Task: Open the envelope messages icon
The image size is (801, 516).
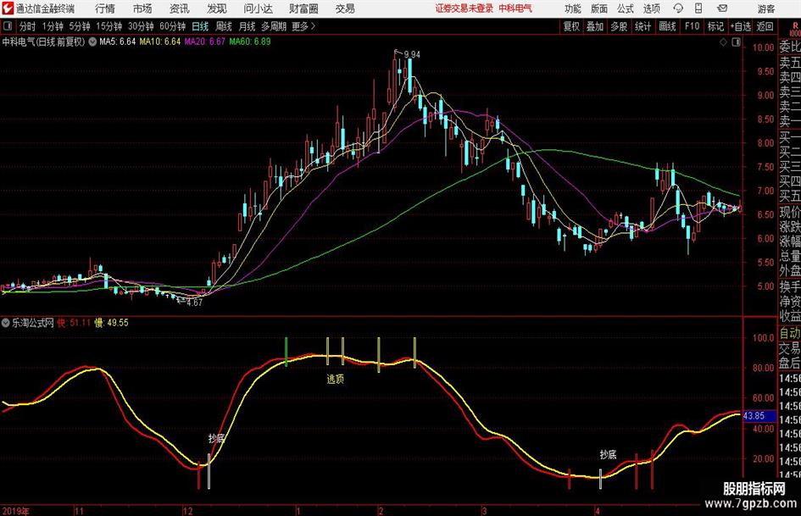Action: pos(722,8)
